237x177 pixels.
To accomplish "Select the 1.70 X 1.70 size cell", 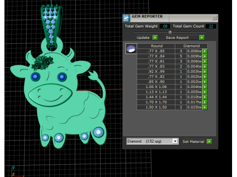I will 156,102.
